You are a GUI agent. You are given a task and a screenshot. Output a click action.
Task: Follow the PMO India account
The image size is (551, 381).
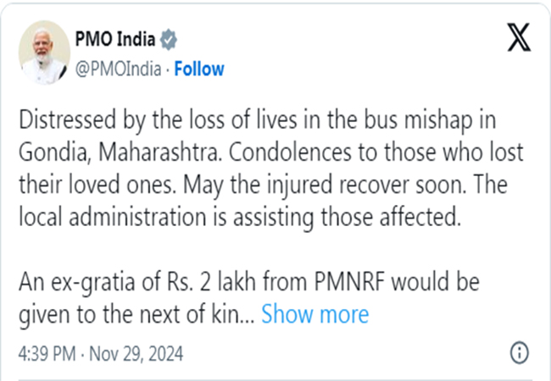pos(199,69)
